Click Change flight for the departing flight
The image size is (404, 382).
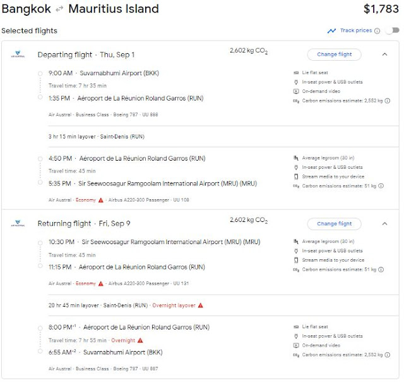pos(334,54)
